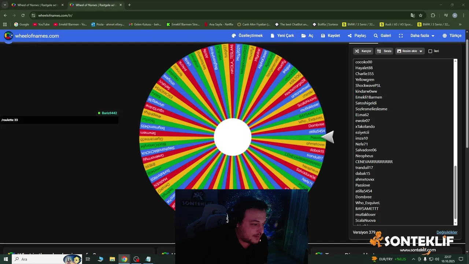Change language with the Türkçe button
The image size is (469, 264).
[452, 36]
